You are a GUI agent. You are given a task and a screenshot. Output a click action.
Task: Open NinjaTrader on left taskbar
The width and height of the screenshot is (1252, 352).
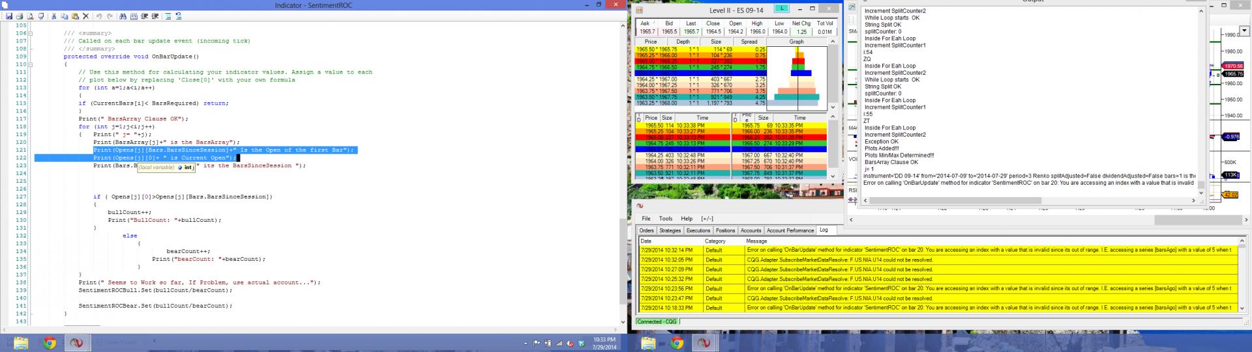pyautogui.click(x=76, y=343)
